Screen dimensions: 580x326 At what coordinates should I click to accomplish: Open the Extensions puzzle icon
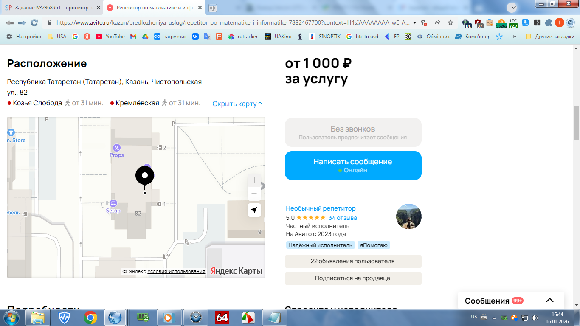(549, 23)
